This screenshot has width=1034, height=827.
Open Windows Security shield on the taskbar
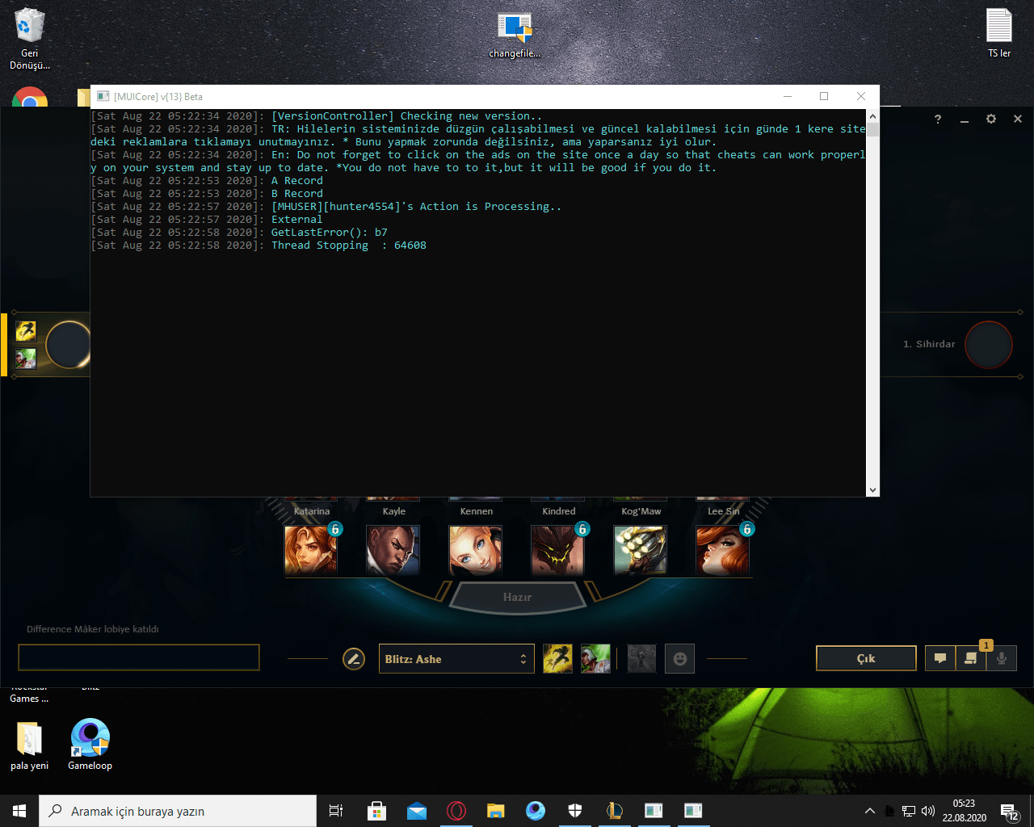point(575,811)
